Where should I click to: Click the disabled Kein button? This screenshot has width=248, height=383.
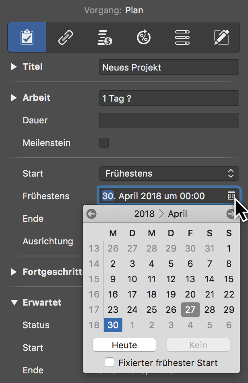[198, 345]
